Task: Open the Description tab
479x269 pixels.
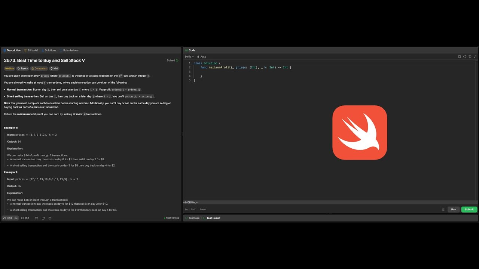Action: (12, 50)
